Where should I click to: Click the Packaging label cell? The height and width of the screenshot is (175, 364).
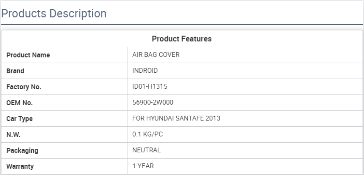tap(64, 150)
